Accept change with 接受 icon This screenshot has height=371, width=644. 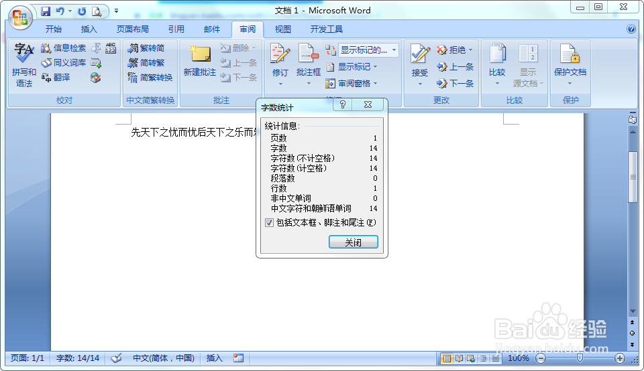point(420,54)
